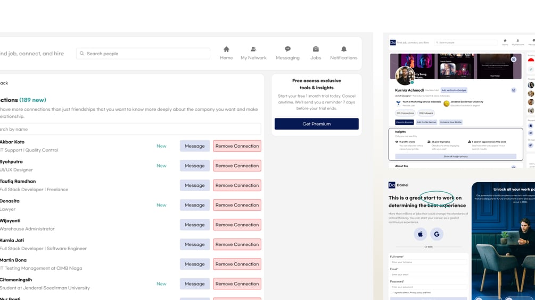Remove the Citamaningsih connection
Viewport: 535px width, 300px height.
coord(237,284)
